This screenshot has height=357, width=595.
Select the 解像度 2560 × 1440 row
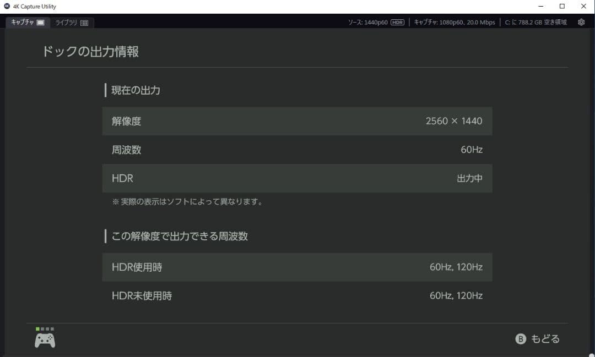[297, 121]
